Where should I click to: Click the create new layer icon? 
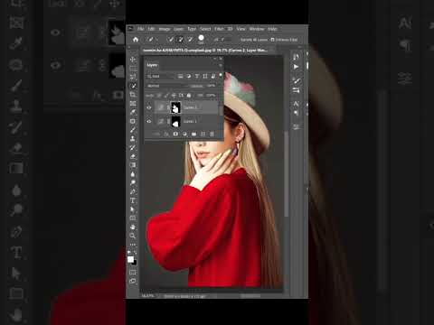tap(203, 134)
